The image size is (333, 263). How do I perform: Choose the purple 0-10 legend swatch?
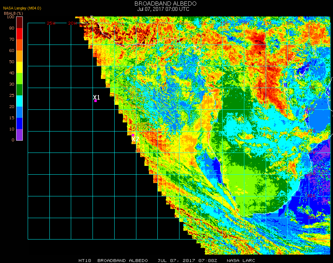point(20,135)
